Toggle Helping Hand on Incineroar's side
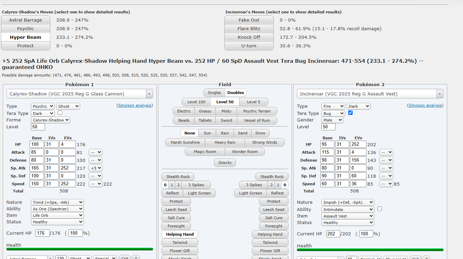Screen dimensions: 463x259 click(270, 234)
